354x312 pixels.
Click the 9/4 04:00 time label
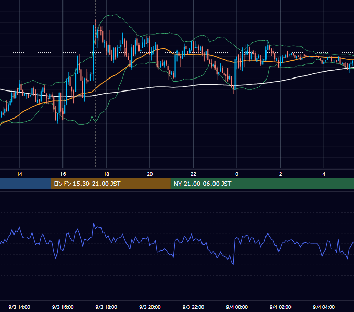coord(324,307)
